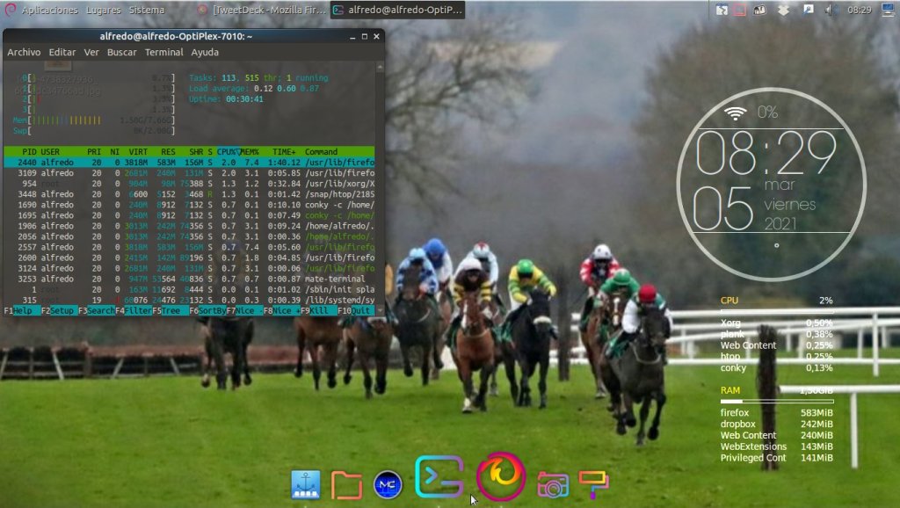Click the Dropbox tray icon
Viewport: 900px width, 508px height.
click(x=783, y=11)
